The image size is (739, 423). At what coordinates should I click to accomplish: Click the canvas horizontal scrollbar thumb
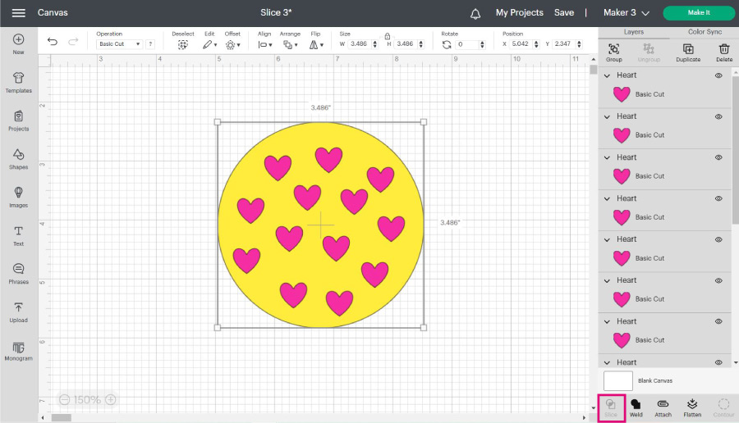tap(62, 418)
